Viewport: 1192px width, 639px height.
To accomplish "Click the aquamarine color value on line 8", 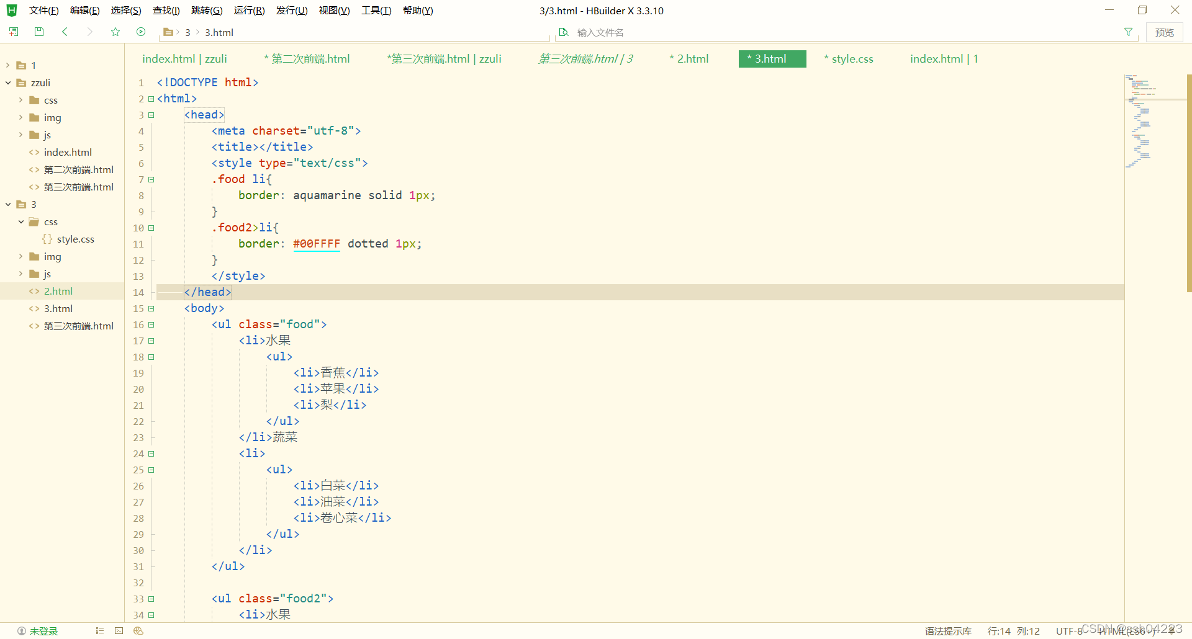I will 327,195.
